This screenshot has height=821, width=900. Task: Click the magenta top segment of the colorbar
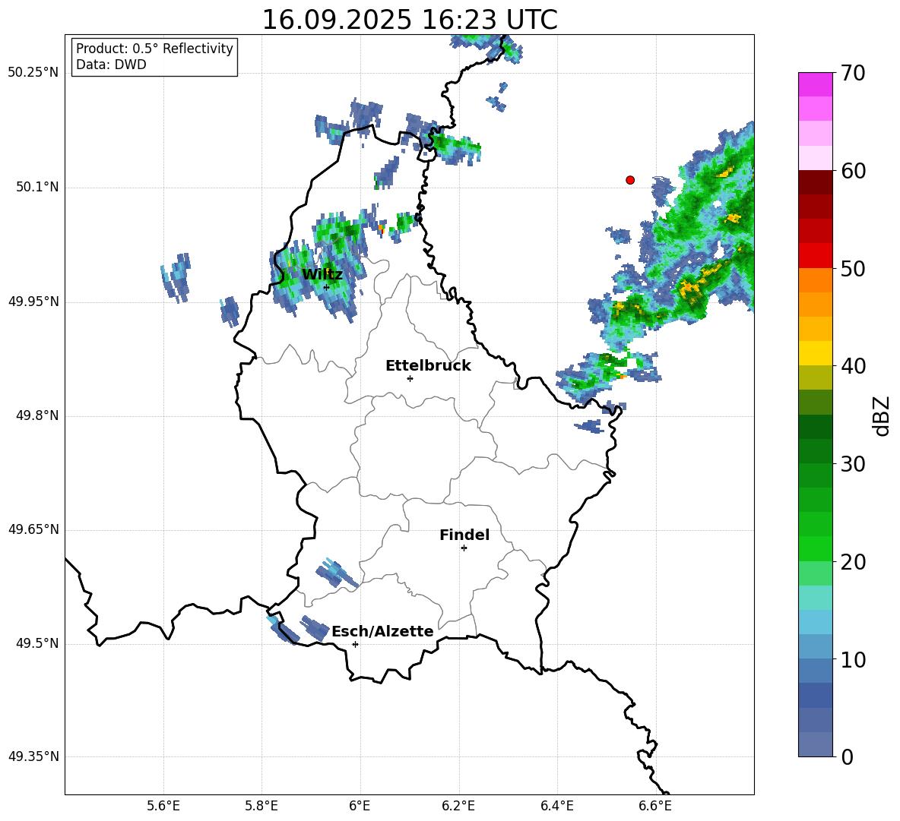tap(815, 85)
